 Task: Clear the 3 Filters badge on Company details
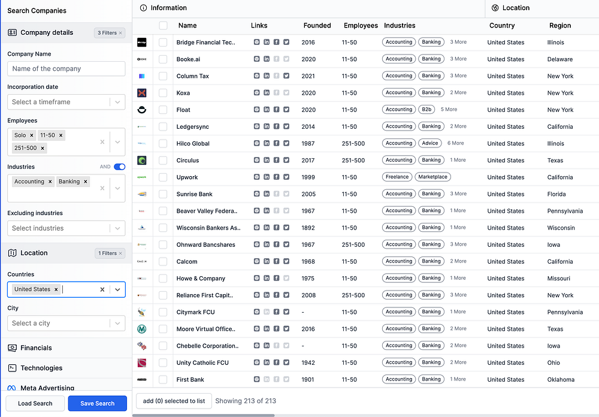pos(120,33)
